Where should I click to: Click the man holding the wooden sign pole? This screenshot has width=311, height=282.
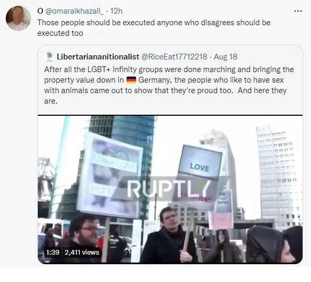click(169, 235)
